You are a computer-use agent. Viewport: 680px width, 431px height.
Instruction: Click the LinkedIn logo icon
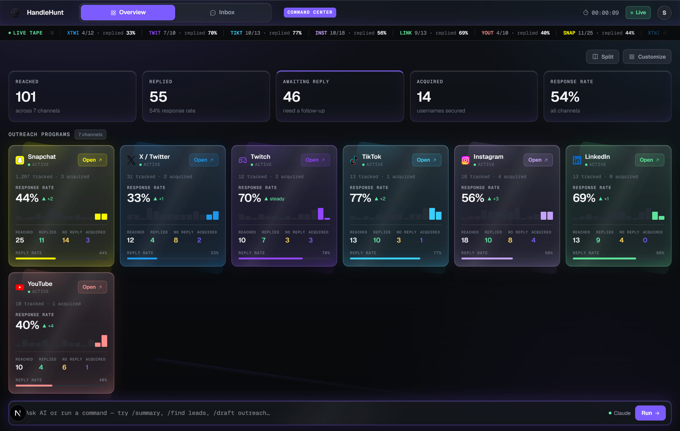(x=577, y=160)
